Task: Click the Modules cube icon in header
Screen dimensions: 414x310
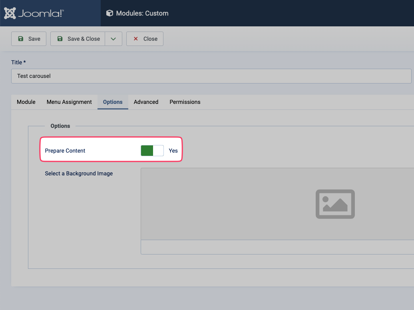Action: (x=109, y=13)
